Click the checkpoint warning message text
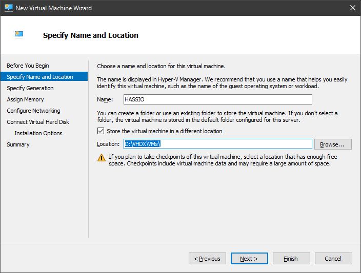The image size is (361, 273). click(x=223, y=160)
